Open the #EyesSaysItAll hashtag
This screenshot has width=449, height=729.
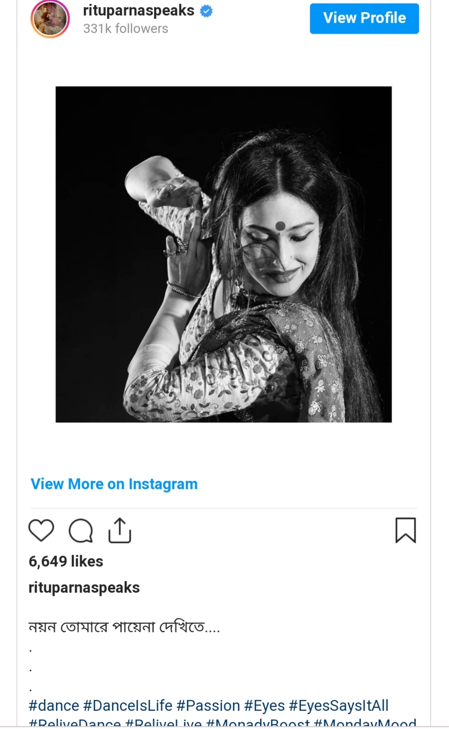tap(338, 705)
